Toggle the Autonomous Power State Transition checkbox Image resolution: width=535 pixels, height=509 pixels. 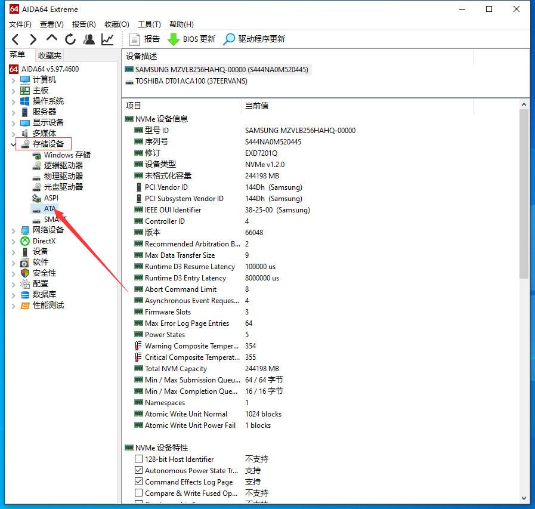[x=138, y=470]
